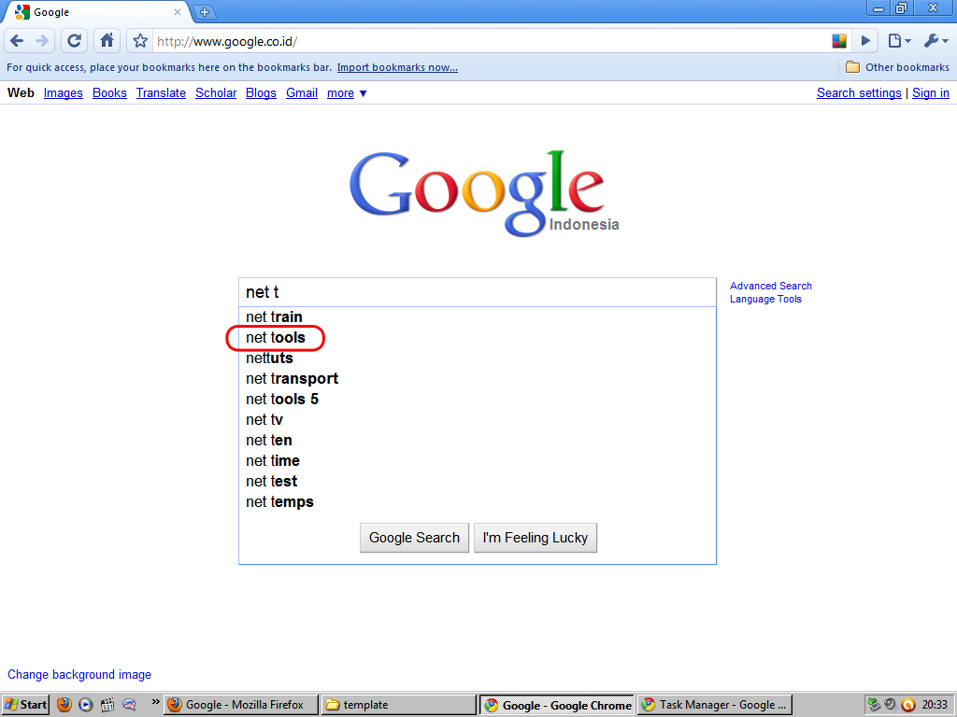Click the fourth quick launch icon
Image resolution: width=957 pixels, height=717 pixels.
[129, 705]
